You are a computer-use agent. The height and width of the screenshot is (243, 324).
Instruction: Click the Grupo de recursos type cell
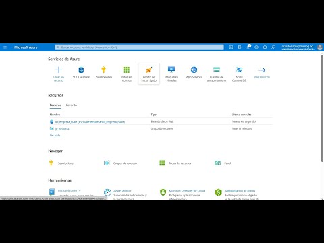162,128
